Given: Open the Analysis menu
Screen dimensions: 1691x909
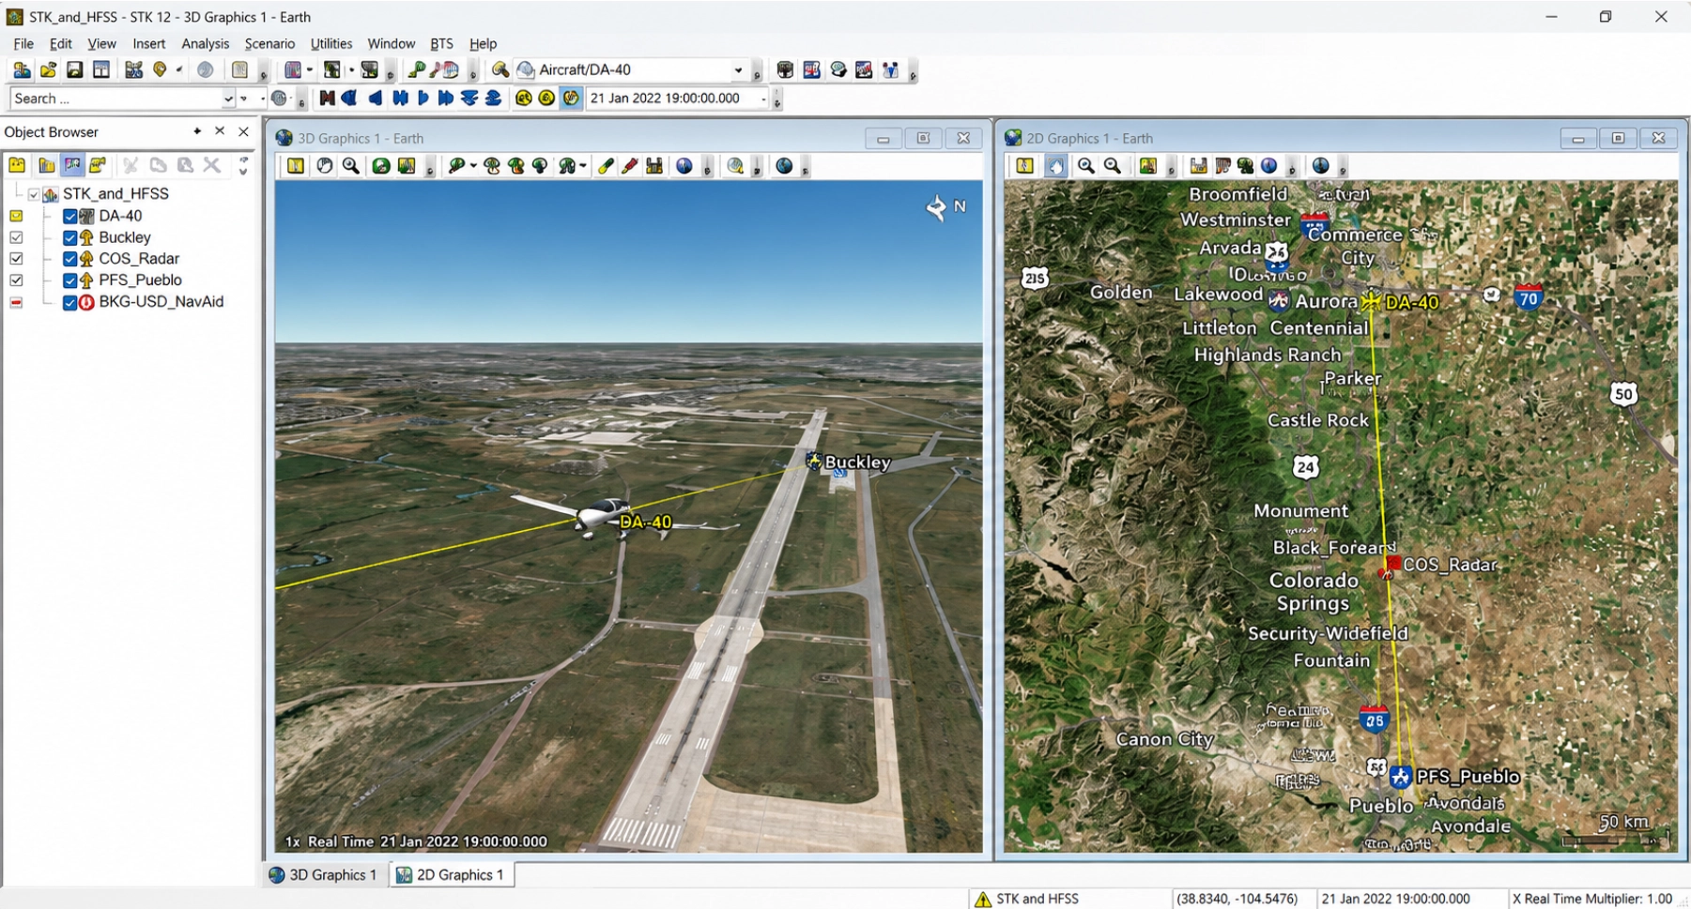Looking at the screenshot, I should point(205,43).
